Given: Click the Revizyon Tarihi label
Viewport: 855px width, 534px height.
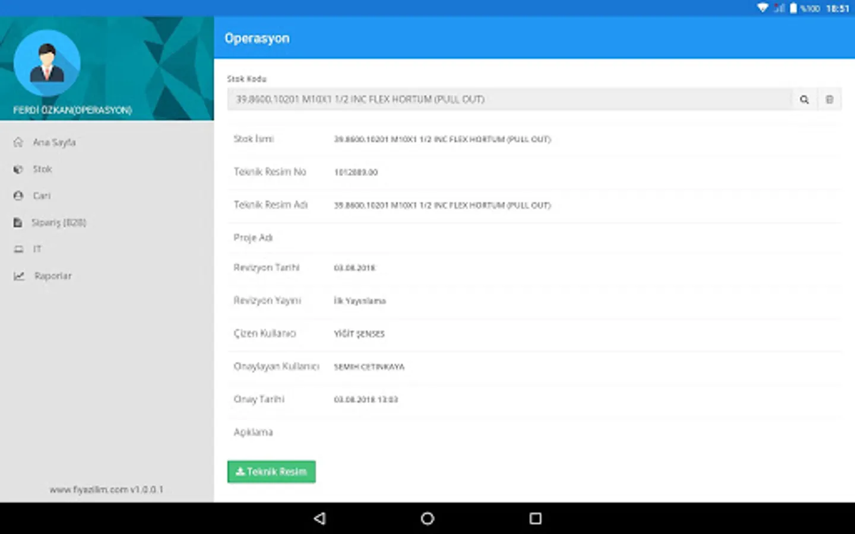Looking at the screenshot, I should (267, 268).
